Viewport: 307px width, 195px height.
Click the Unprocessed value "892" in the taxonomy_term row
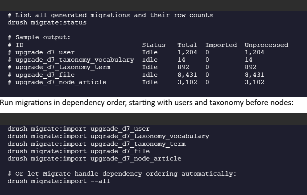click(250, 67)
